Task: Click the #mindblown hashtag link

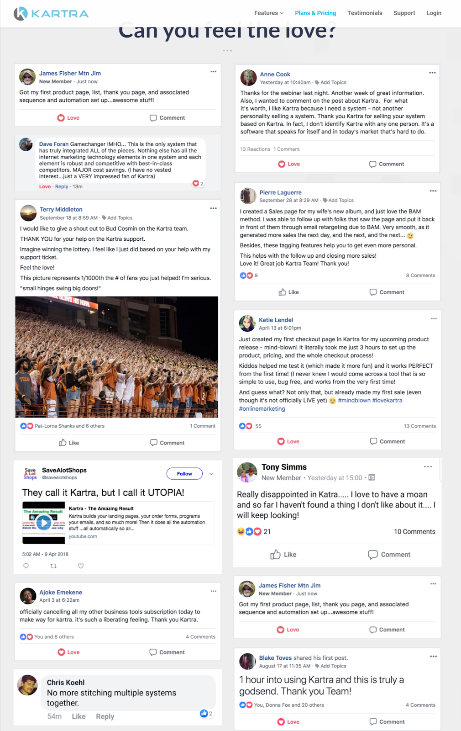Action: click(x=354, y=400)
